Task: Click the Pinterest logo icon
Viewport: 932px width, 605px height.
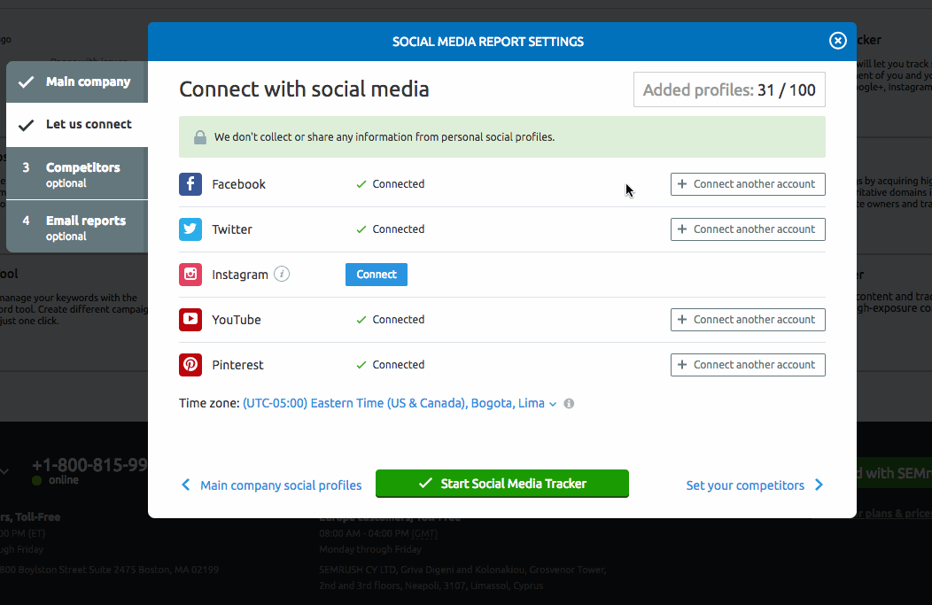Action: (x=190, y=365)
